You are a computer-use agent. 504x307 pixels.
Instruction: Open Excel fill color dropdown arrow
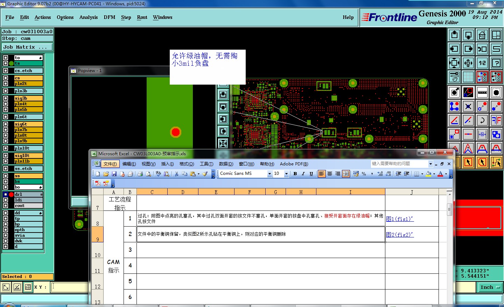[434, 174]
